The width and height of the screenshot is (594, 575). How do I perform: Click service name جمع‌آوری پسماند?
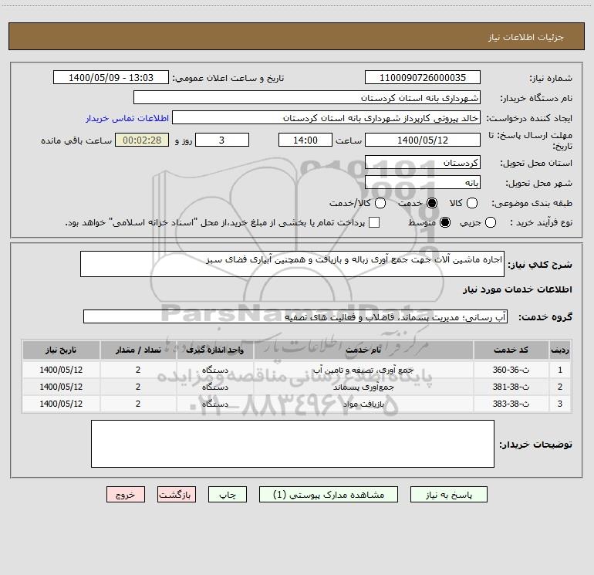[363, 387]
